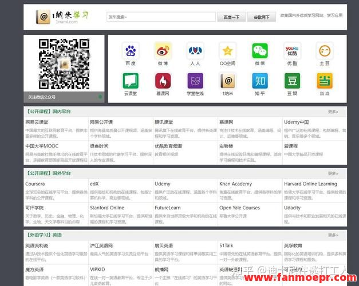Open the VIPKID link
Screen dimensions: 359x286
(x=97, y=269)
